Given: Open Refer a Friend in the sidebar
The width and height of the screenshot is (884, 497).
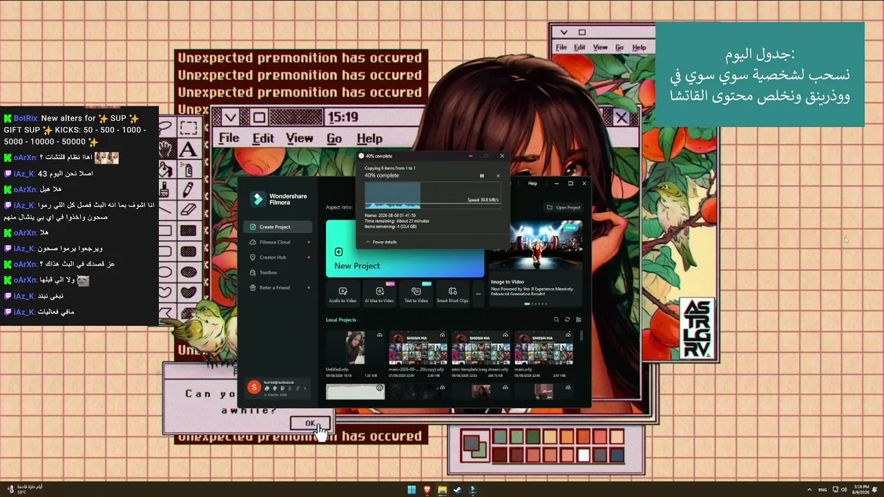Looking at the screenshot, I should [278, 288].
